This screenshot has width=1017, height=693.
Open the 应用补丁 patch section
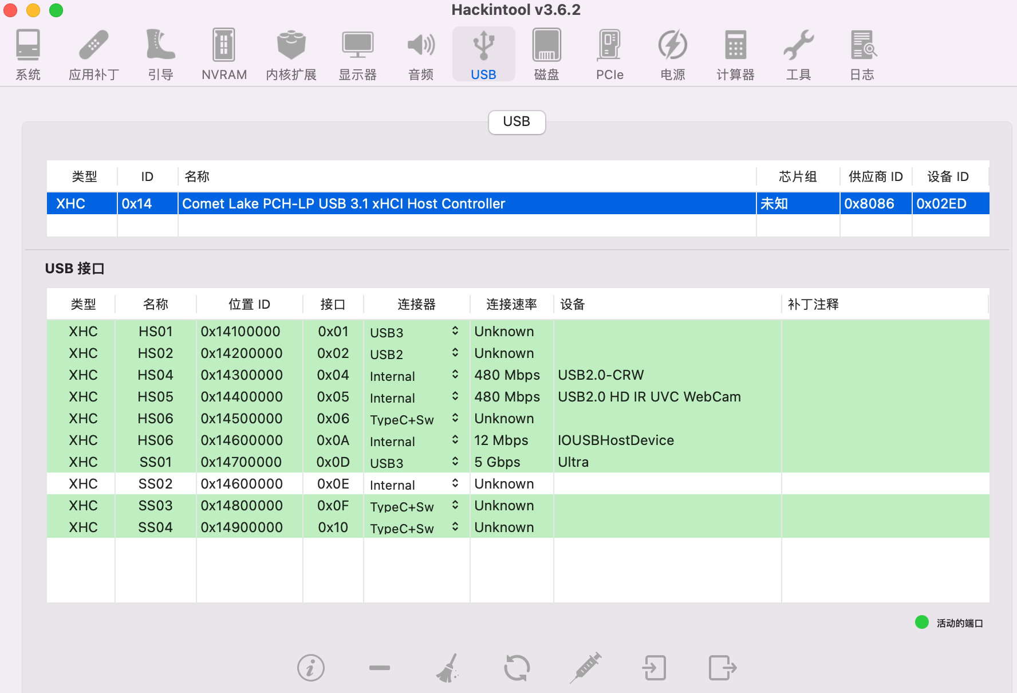pos(94,54)
